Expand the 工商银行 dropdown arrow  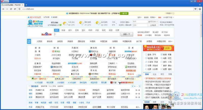click(x=117, y=63)
